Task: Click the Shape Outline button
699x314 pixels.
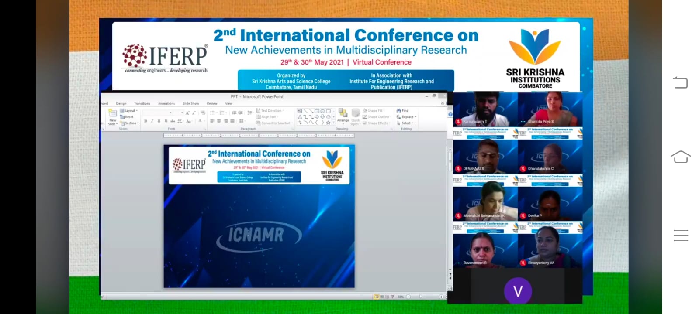Action: 376,117
